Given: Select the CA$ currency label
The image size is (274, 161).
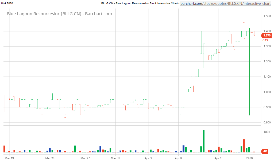Looking at the screenshot, I should click(x=265, y=40).
